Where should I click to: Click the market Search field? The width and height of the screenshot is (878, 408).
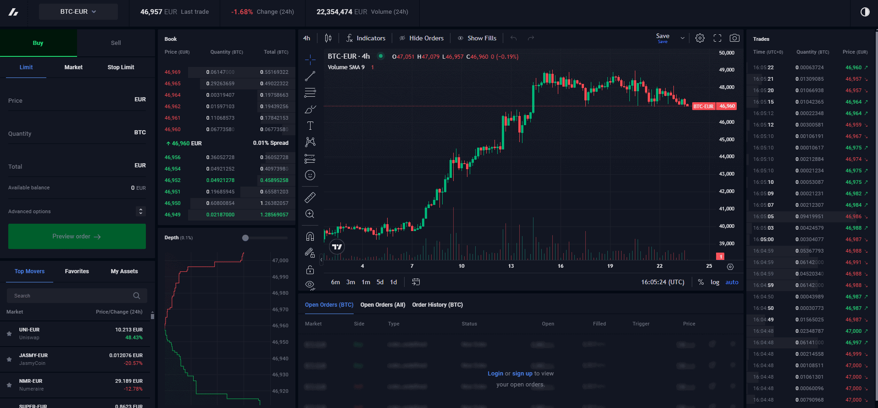[x=77, y=296]
